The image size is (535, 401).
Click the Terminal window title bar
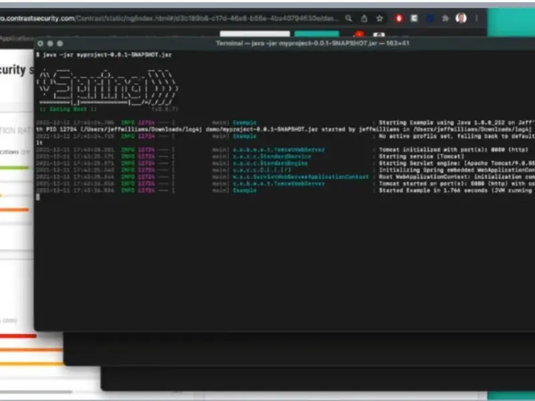pos(312,43)
